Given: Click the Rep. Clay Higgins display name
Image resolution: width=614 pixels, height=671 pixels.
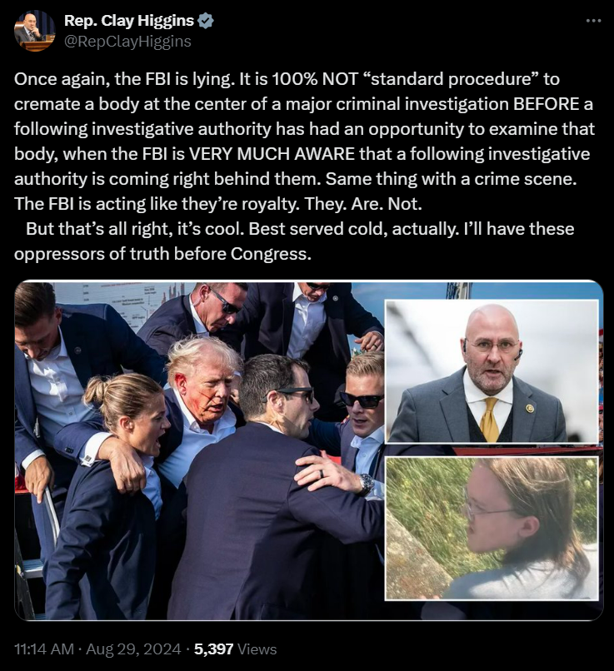Looking at the screenshot, I should click(129, 20).
